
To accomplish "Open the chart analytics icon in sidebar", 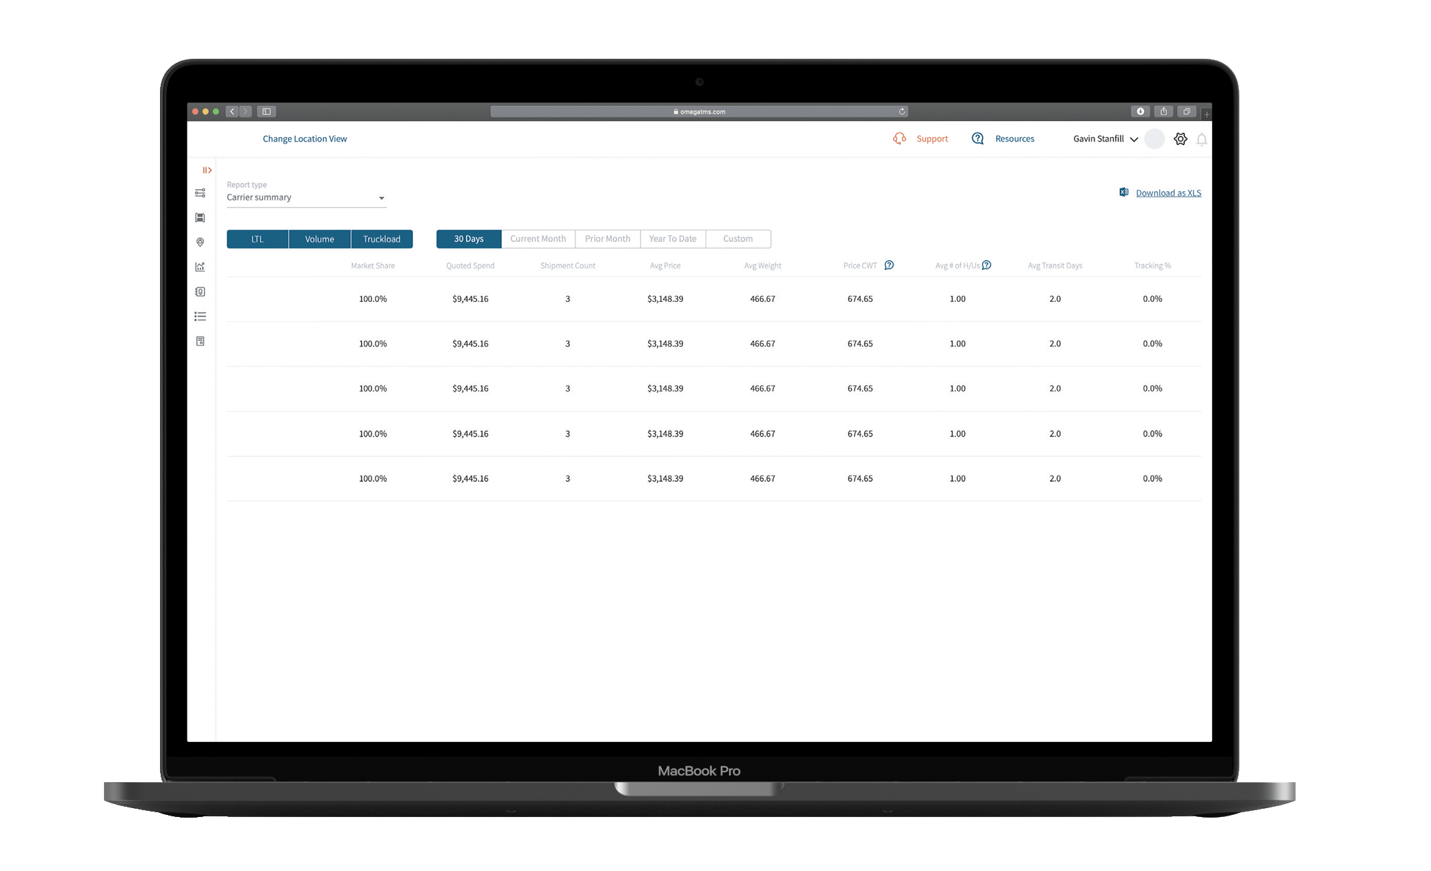I will [200, 267].
